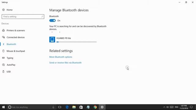The width and height of the screenshot is (196, 110).
Task: Turn off the Bluetooth toggle
Action: pyautogui.click(x=52, y=20)
